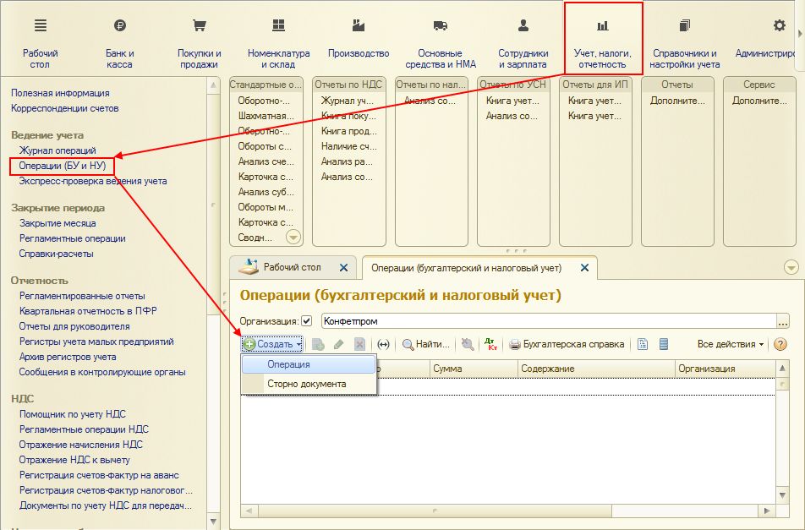Toggle the Организация filter checkbox
The width and height of the screenshot is (805, 530).
[x=306, y=321]
